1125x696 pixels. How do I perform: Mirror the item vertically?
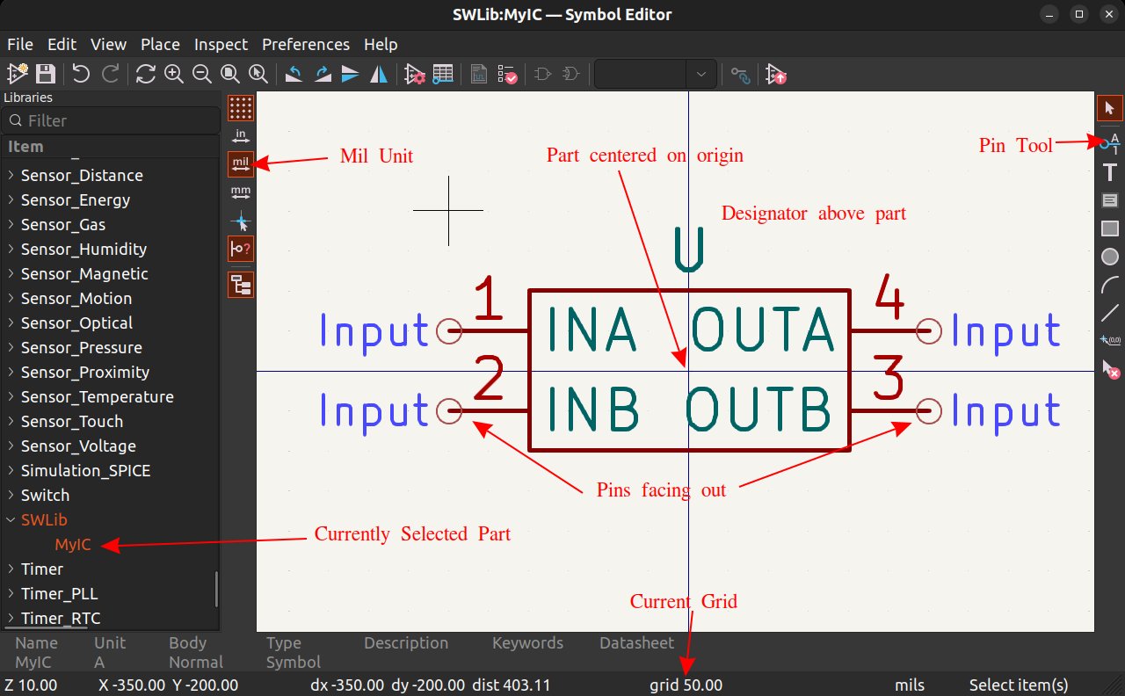pyautogui.click(x=351, y=74)
